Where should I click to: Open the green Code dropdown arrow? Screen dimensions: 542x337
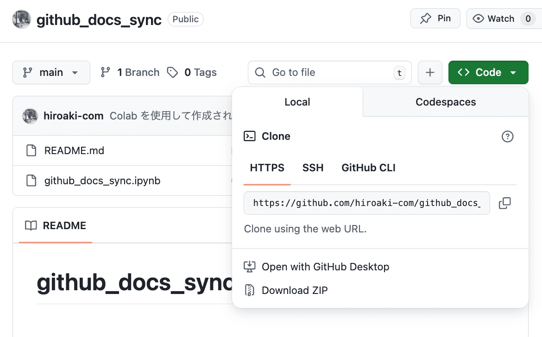point(512,72)
